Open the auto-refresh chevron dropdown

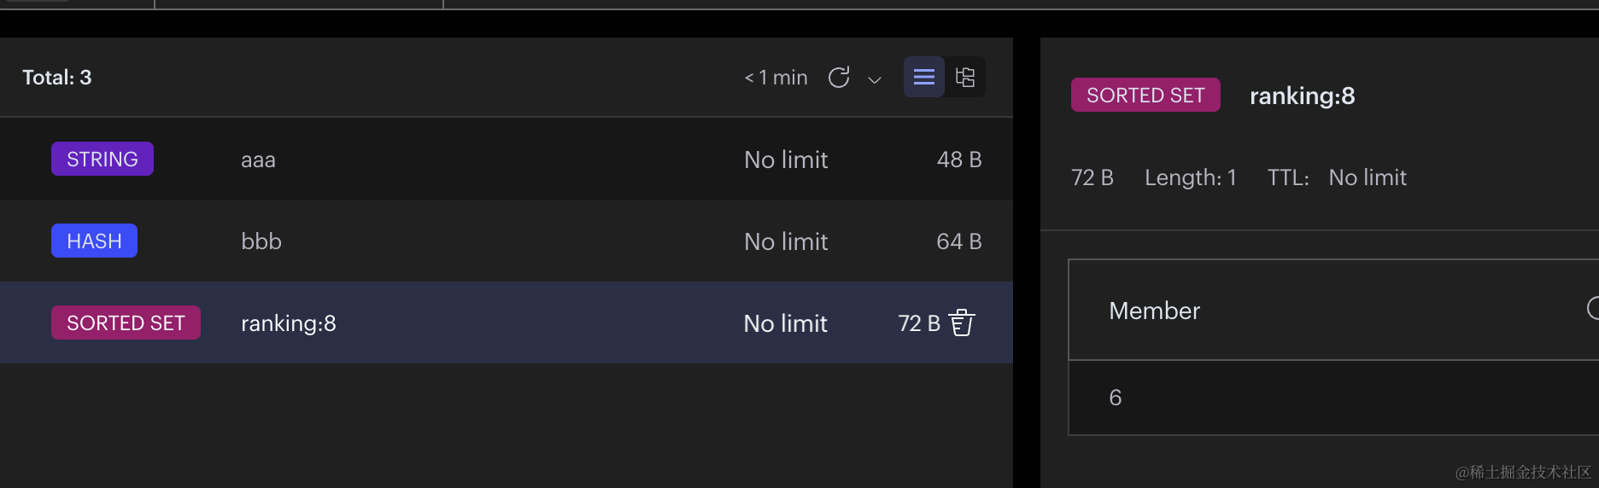(874, 79)
